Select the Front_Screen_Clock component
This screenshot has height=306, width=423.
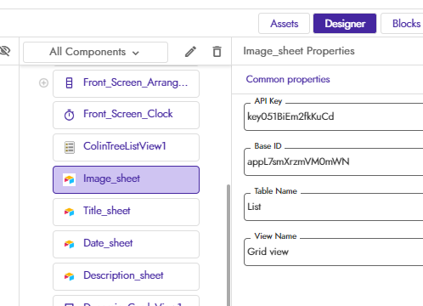pos(126,116)
